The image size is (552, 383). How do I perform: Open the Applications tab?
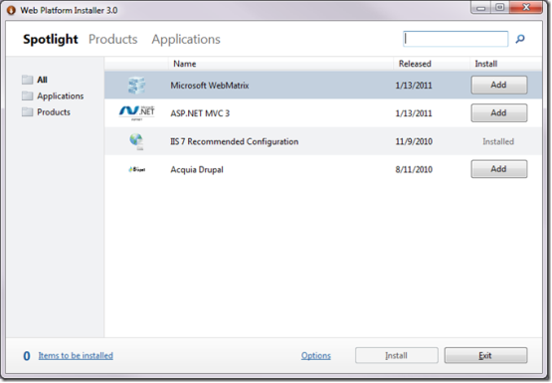(x=186, y=40)
